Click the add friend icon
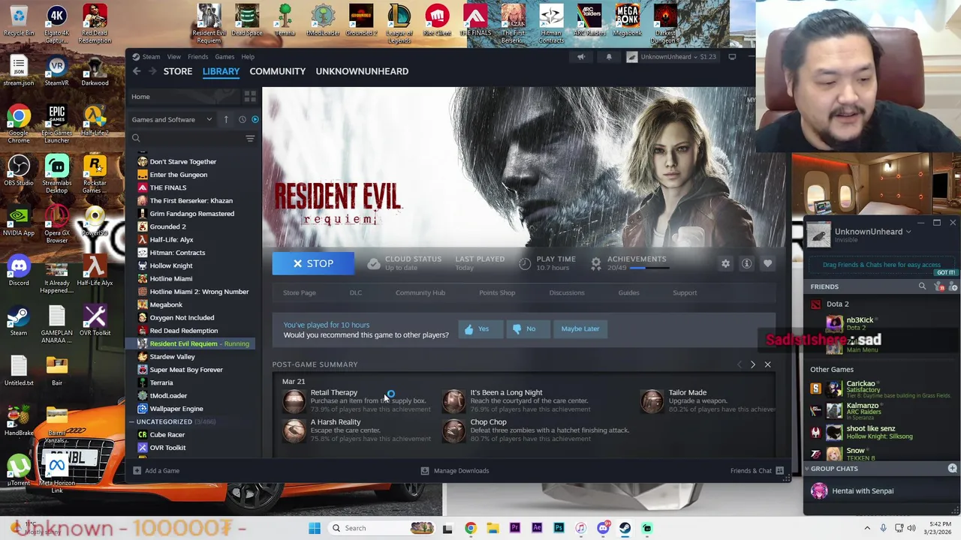This screenshot has height=540, width=961. coord(953,286)
